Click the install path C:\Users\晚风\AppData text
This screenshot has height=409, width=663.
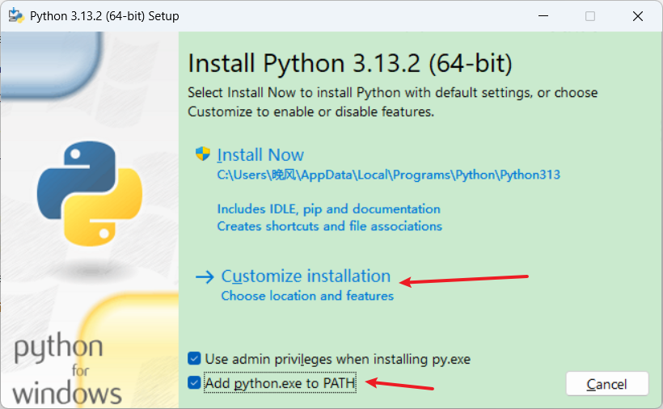tap(389, 175)
